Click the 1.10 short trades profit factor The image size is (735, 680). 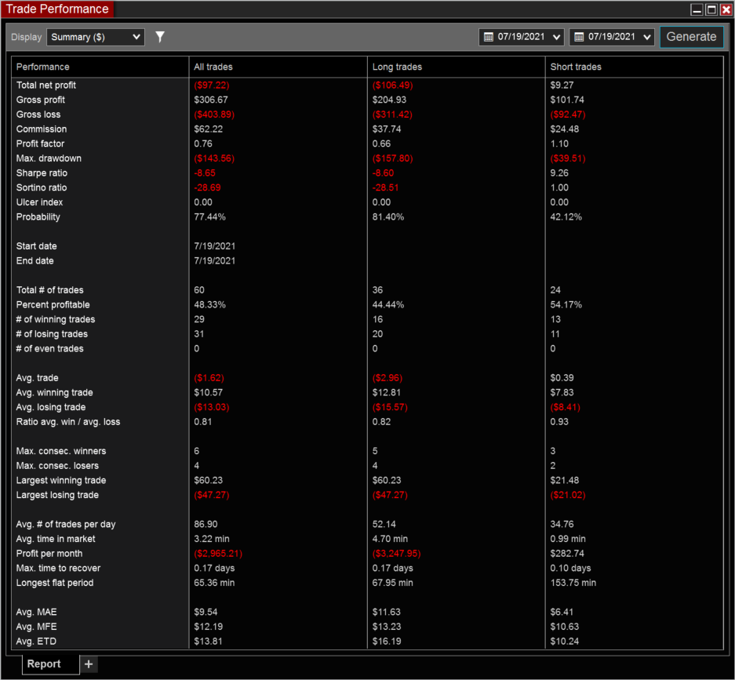(559, 144)
